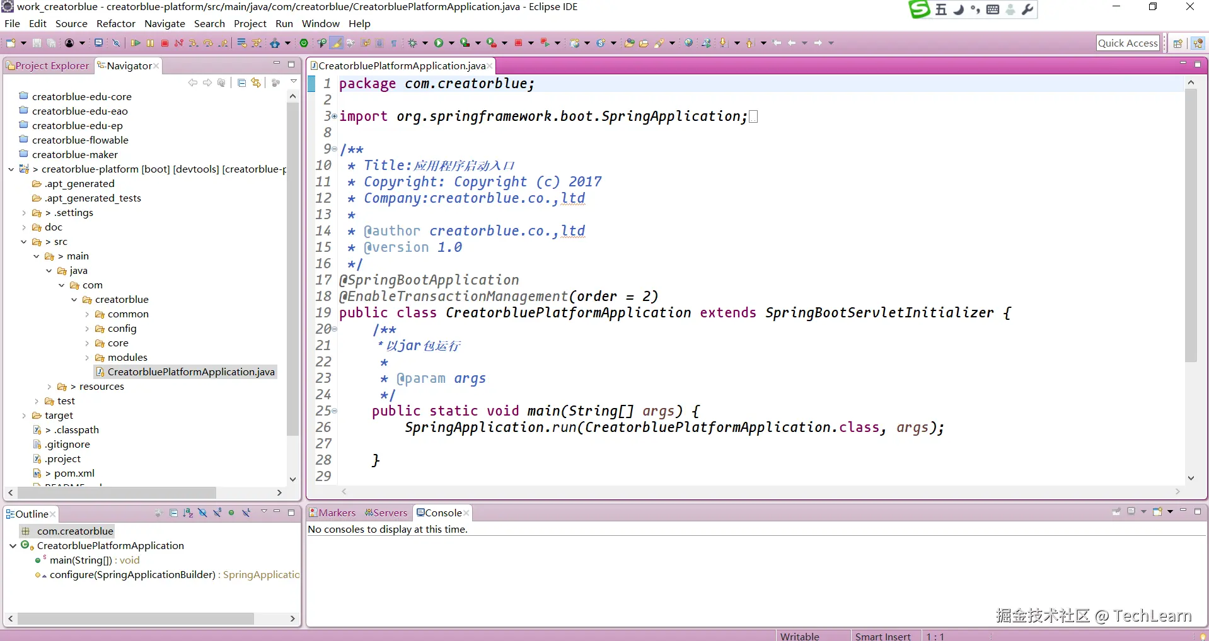
Task: Toggle Hide Local Types in Outline
Action: pyautogui.click(x=246, y=513)
